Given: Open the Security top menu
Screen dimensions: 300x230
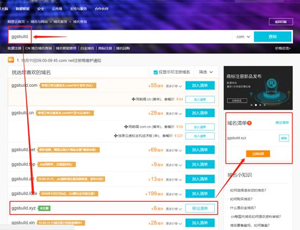Looking at the screenshot, I should point(41,9).
